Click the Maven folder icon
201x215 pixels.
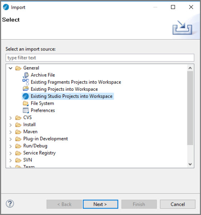(18, 132)
